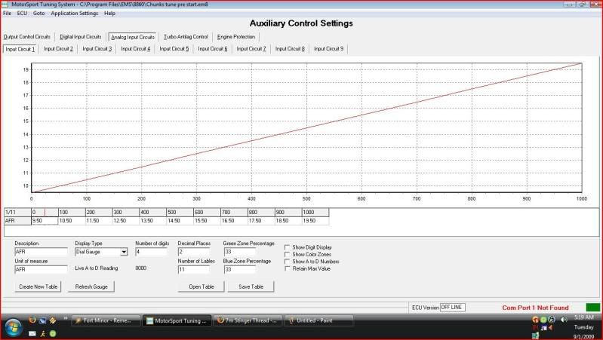Select the Input Circuit 6 tab

click(x=213, y=49)
